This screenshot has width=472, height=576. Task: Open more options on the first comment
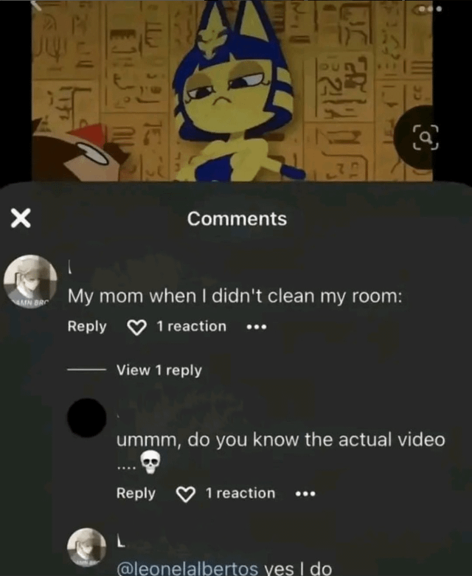tap(257, 327)
